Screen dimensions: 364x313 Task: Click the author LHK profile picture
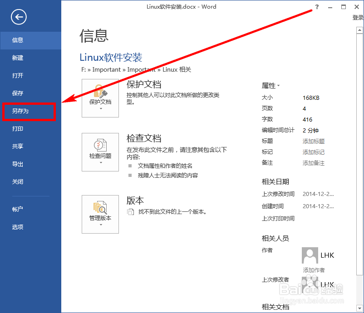pyautogui.click(x=310, y=255)
